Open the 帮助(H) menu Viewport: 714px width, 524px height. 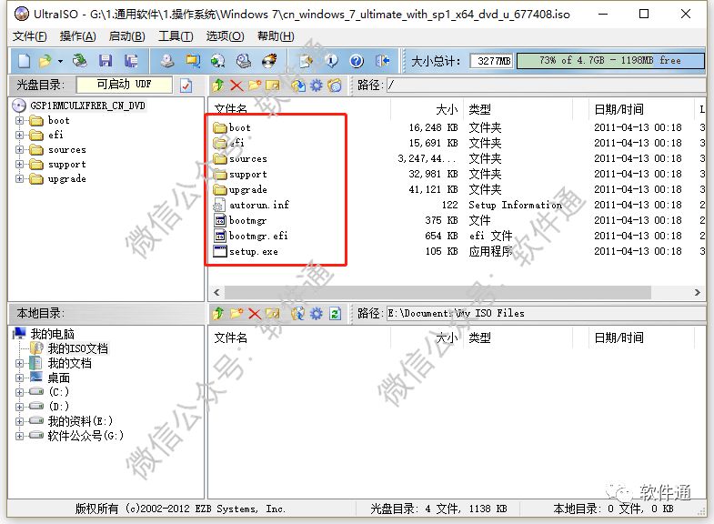point(276,36)
